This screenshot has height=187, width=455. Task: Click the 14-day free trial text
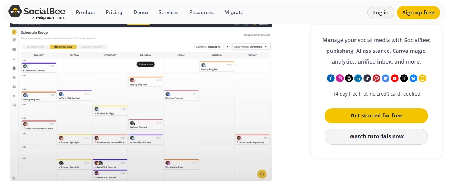[x=376, y=94]
